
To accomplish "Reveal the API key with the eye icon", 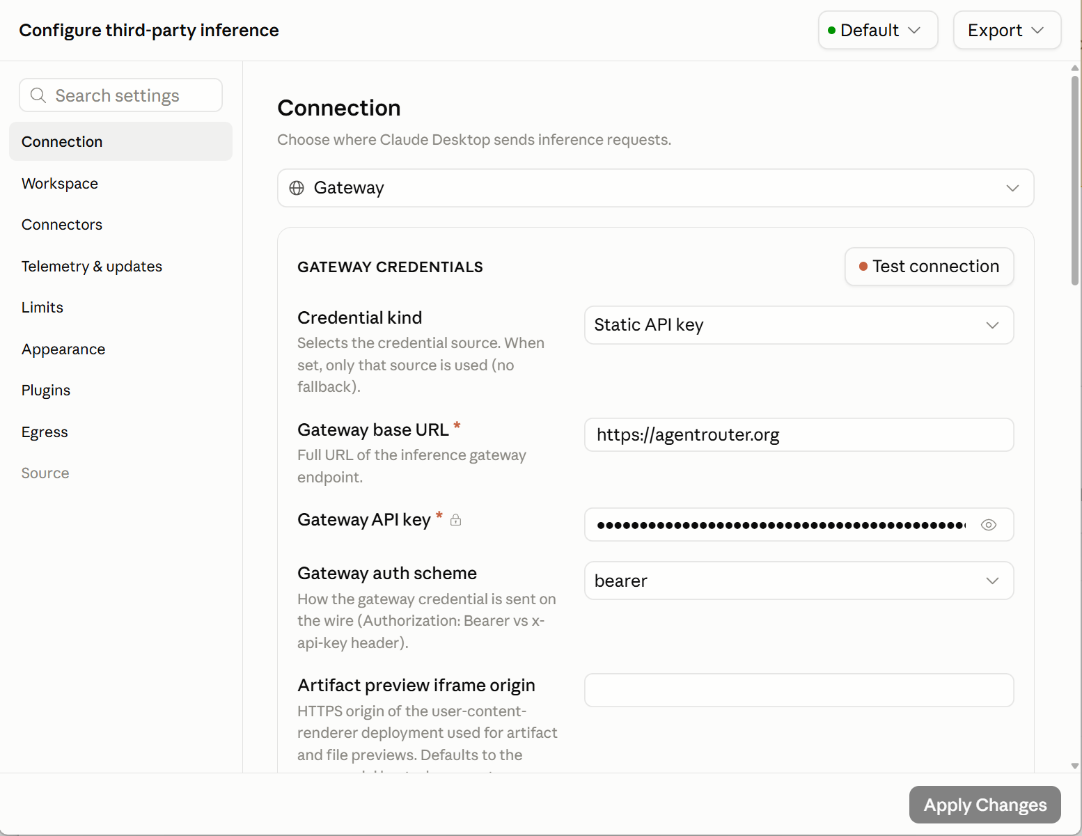I will (988, 525).
